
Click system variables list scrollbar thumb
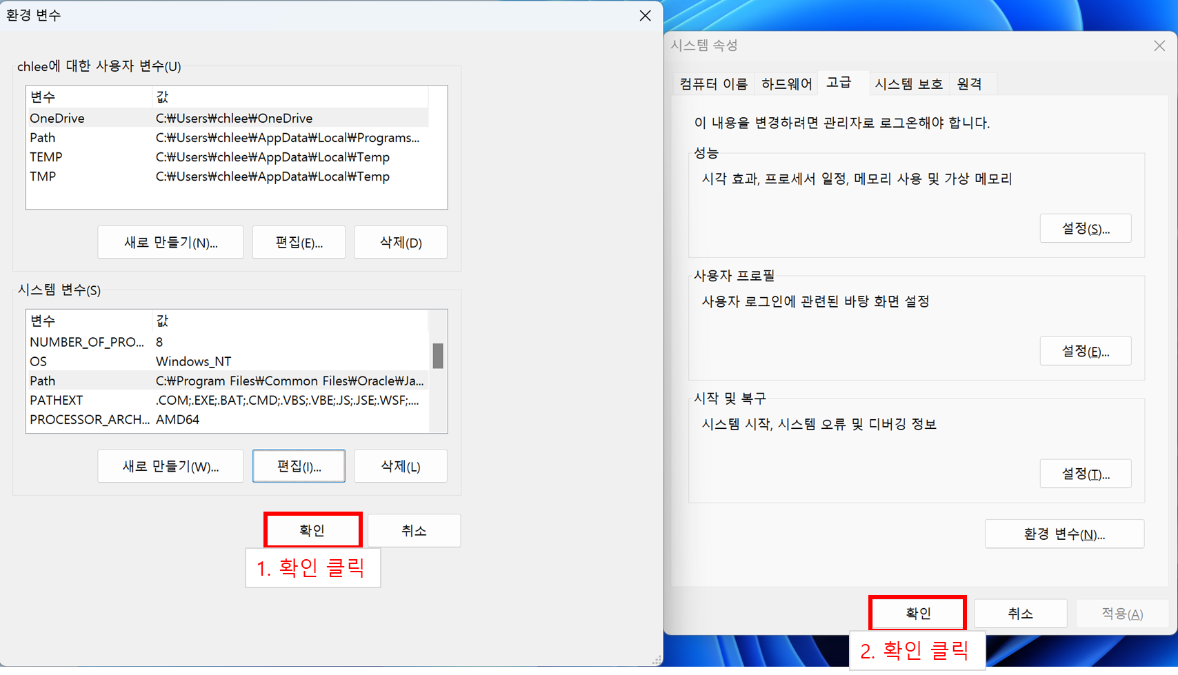(x=438, y=356)
